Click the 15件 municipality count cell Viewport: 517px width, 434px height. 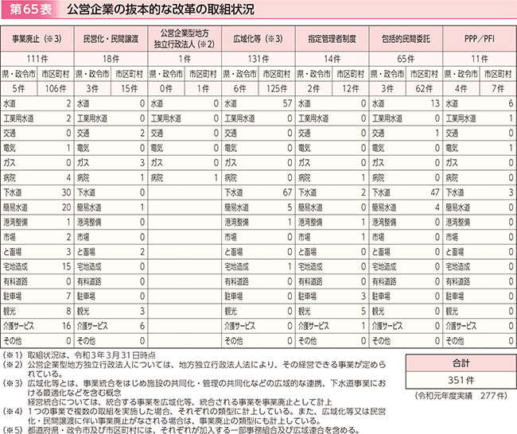pos(129,89)
